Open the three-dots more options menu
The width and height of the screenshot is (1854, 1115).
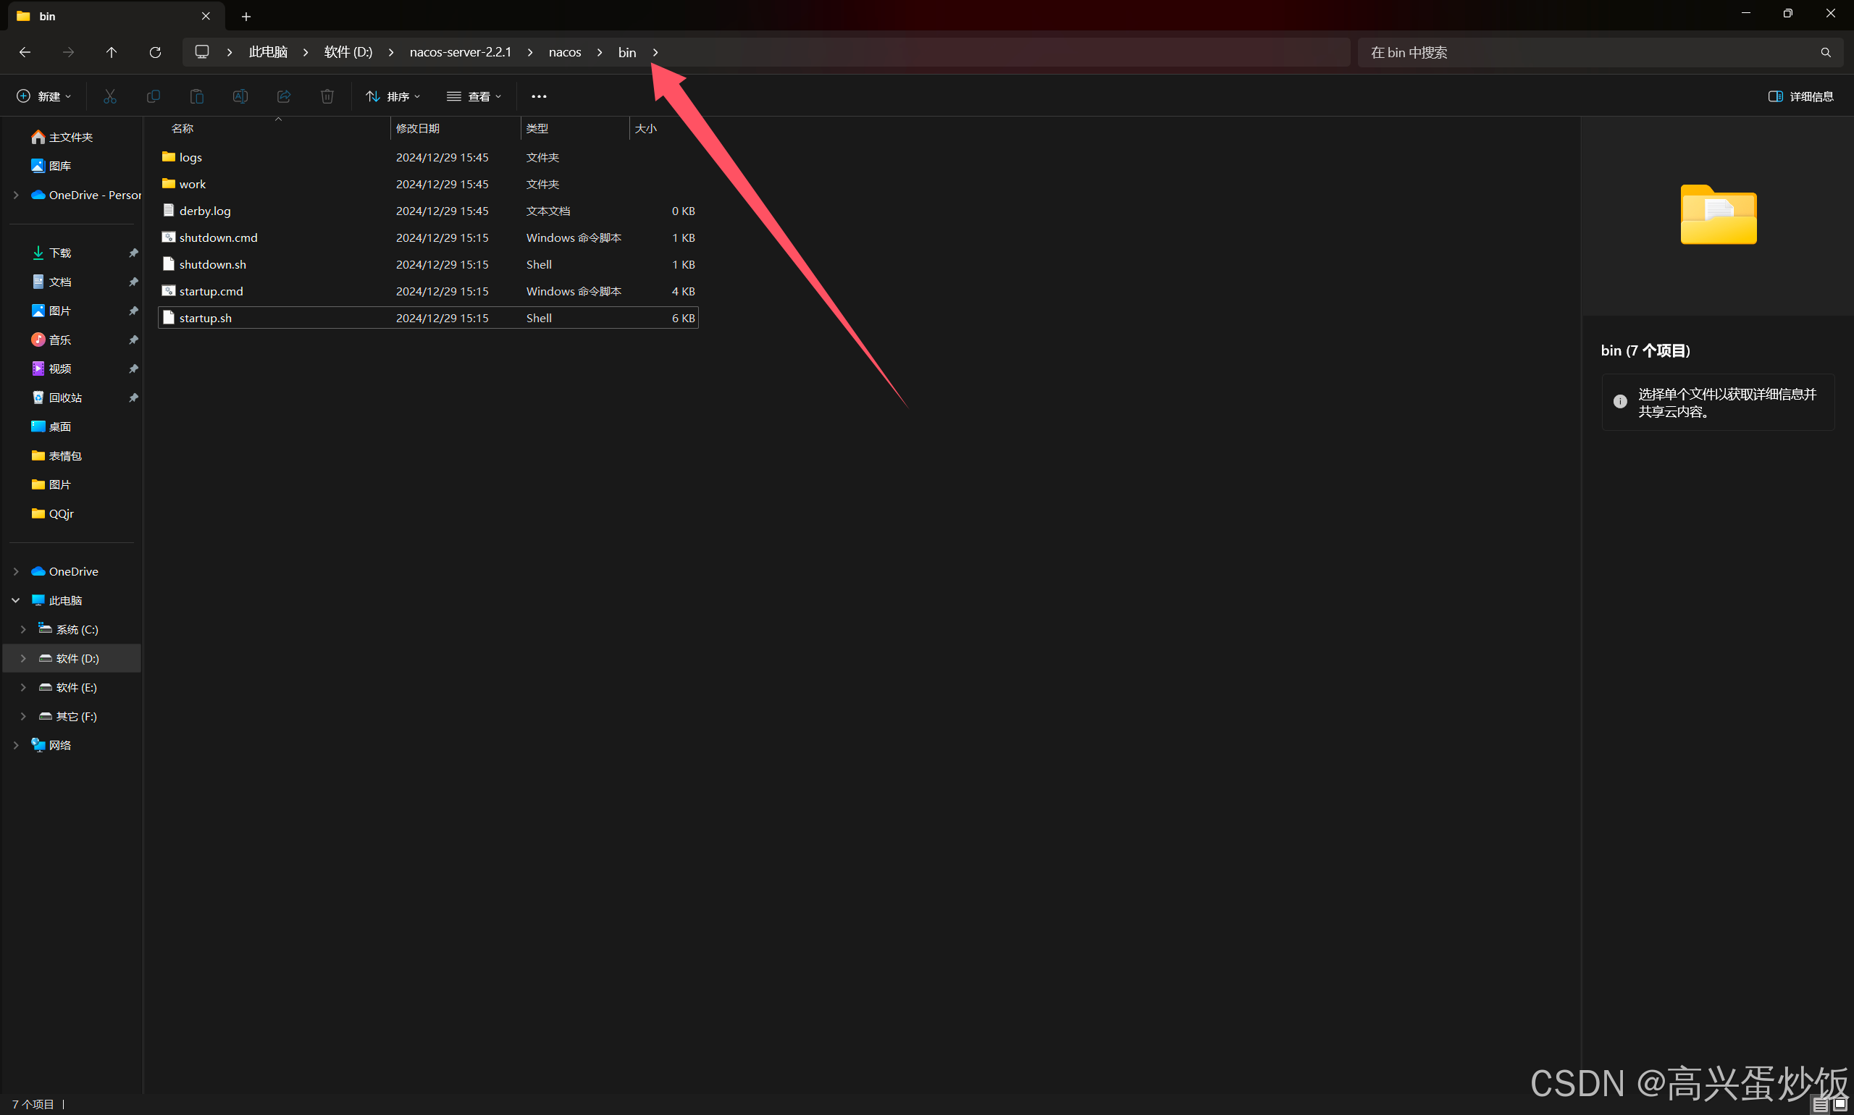click(x=539, y=96)
